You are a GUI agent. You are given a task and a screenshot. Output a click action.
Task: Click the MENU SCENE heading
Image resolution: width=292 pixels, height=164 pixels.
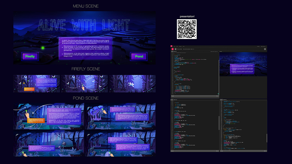click(x=86, y=6)
